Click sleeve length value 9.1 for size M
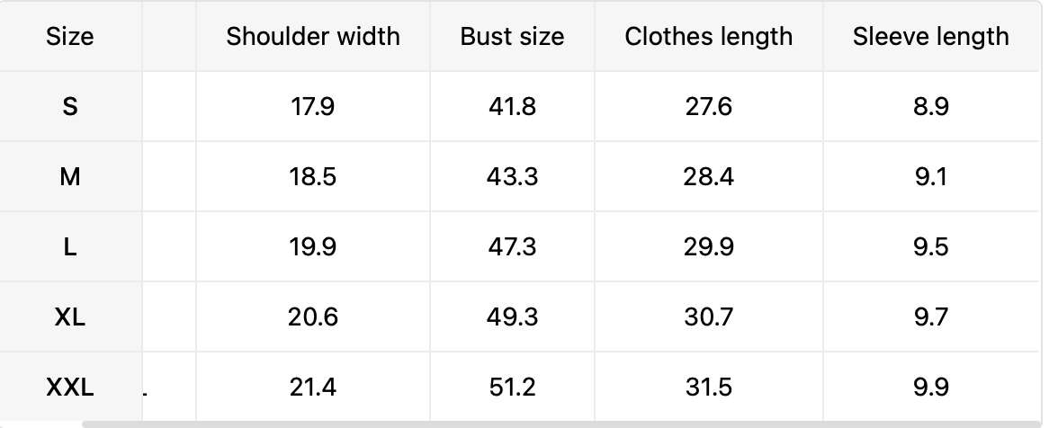Screen dimensions: 1049x428 [931, 177]
